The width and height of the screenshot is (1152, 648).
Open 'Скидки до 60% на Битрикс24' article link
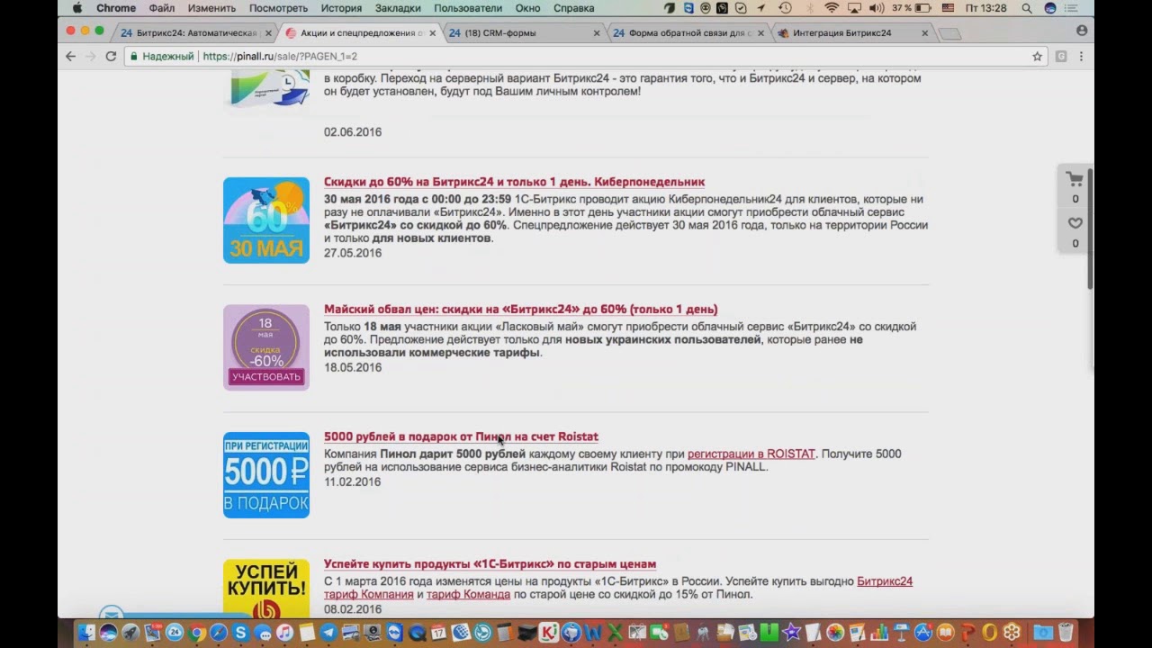(x=514, y=182)
